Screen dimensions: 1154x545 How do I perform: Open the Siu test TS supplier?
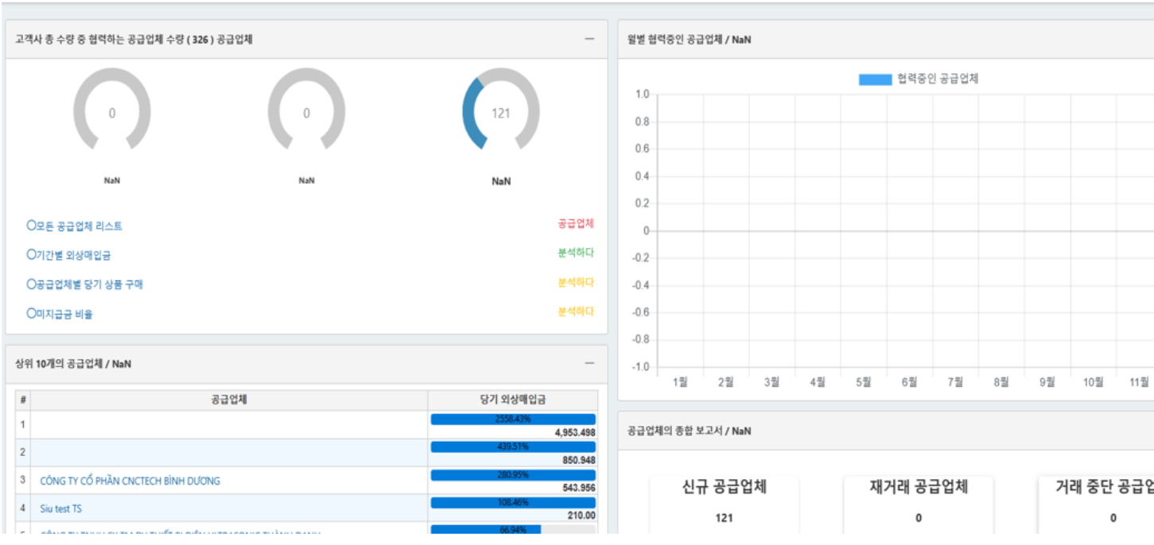pos(60,508)
